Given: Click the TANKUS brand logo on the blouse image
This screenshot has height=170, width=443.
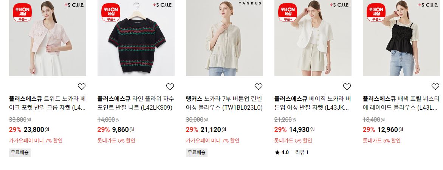Looking at the screenshot, I should tap(250, 3).
